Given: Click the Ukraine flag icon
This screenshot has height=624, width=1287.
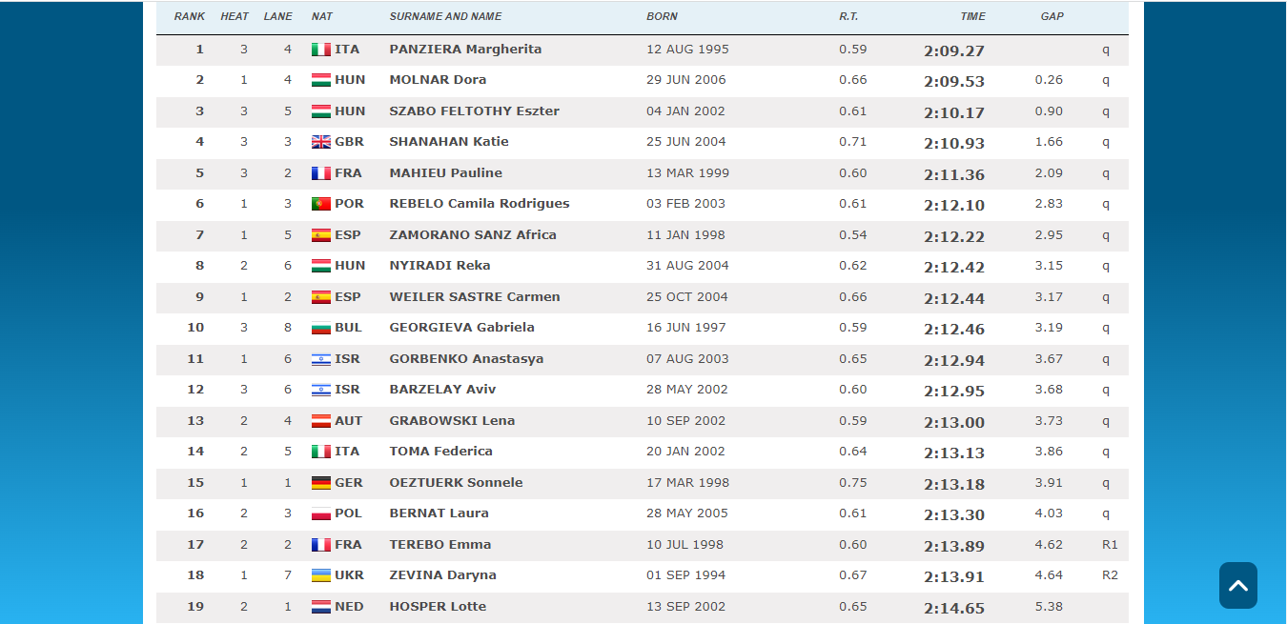Looking at the screenshot, I should 321,575.
